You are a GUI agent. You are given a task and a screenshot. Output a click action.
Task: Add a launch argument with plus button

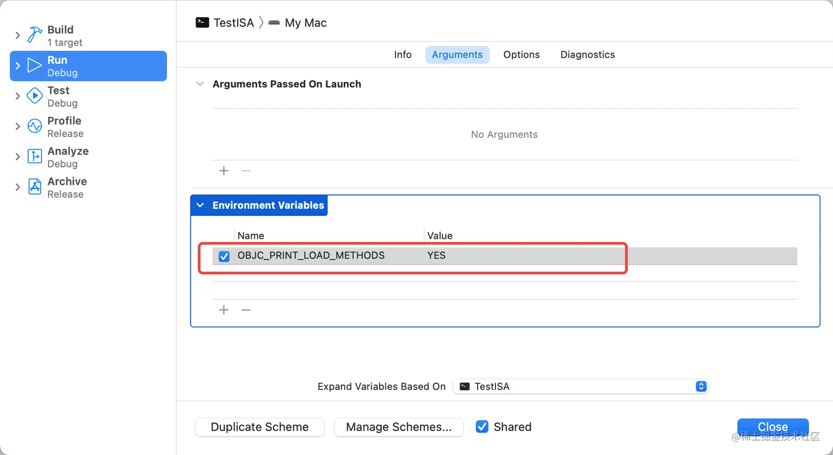[224, 171]
